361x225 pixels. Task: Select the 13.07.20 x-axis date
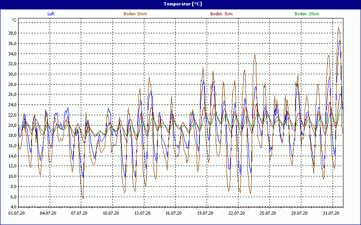coord(142,213)
